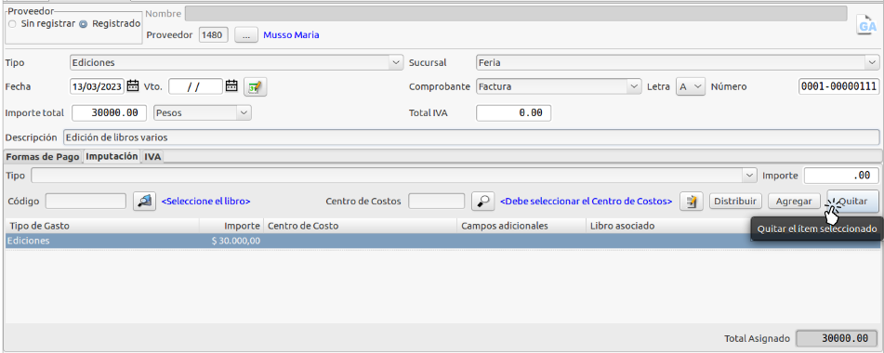Select the Registrado radio option
This screenshot has height=353, width=884.
pos(84,24)
